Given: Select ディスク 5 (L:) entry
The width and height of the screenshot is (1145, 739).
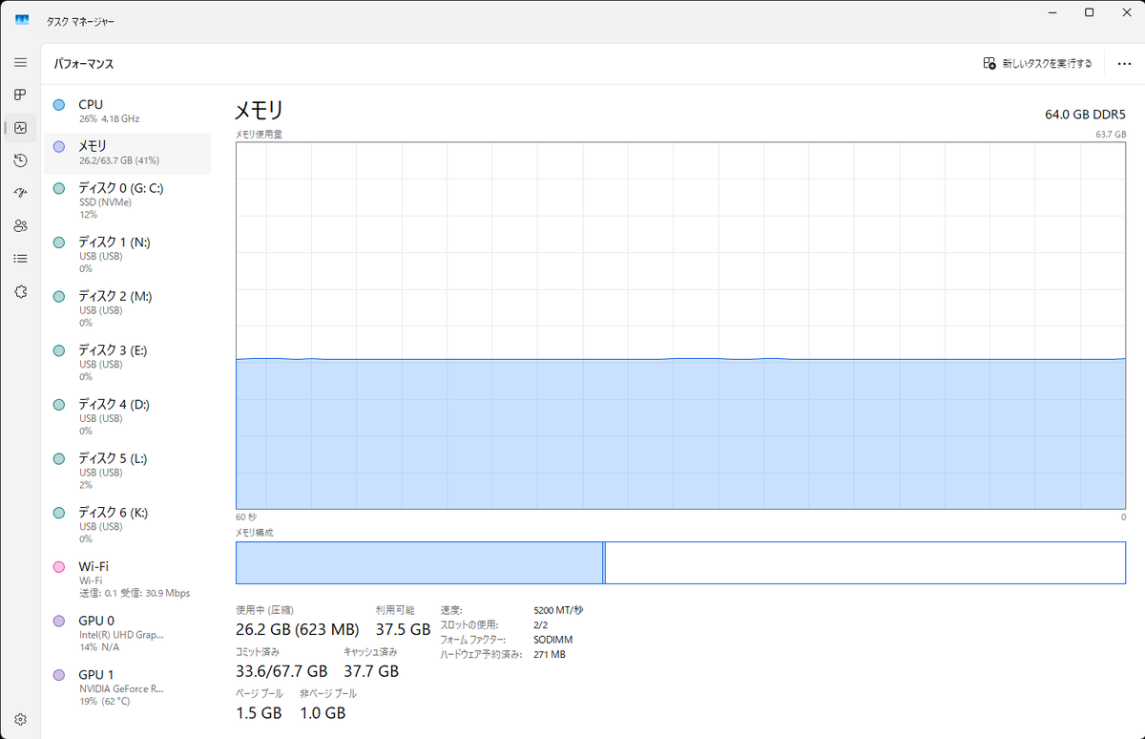Looking at the screenshot, I should tap(128, 472).
